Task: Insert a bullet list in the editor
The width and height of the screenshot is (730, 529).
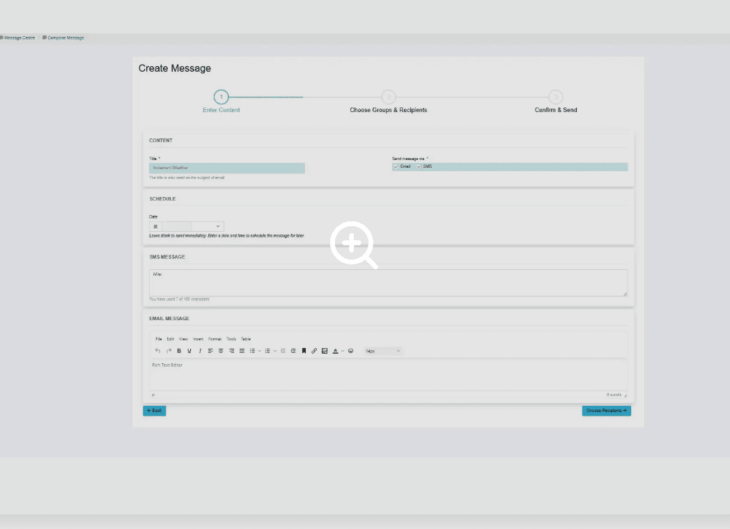Action: click(252, 351)
